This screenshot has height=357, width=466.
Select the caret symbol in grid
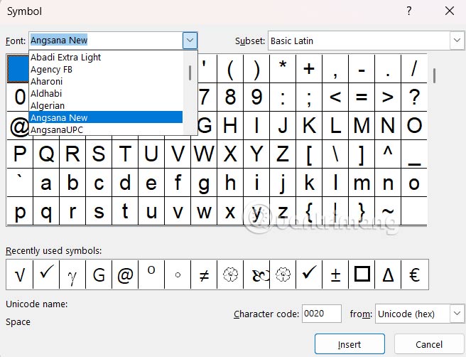pyautogui.click(x=388, y=154)
